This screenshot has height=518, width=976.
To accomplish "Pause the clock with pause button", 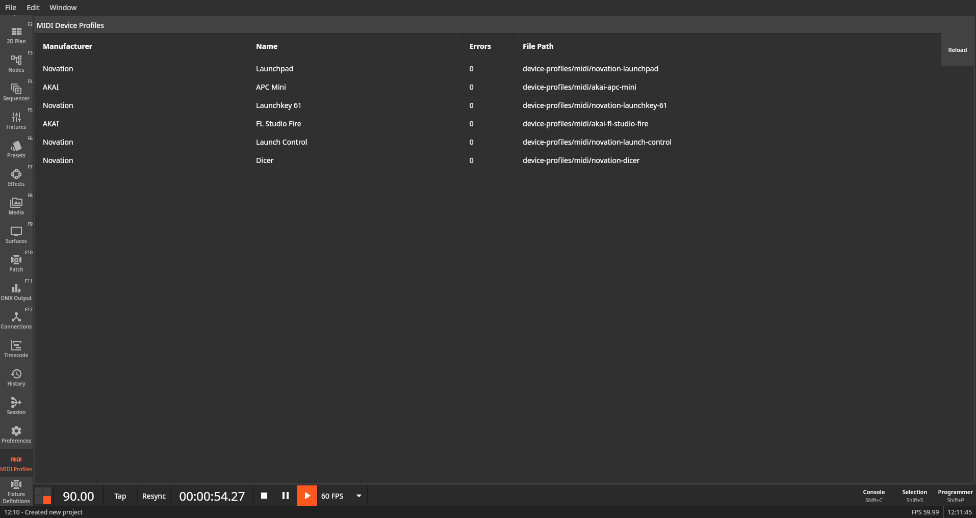I will pos(286,496).
